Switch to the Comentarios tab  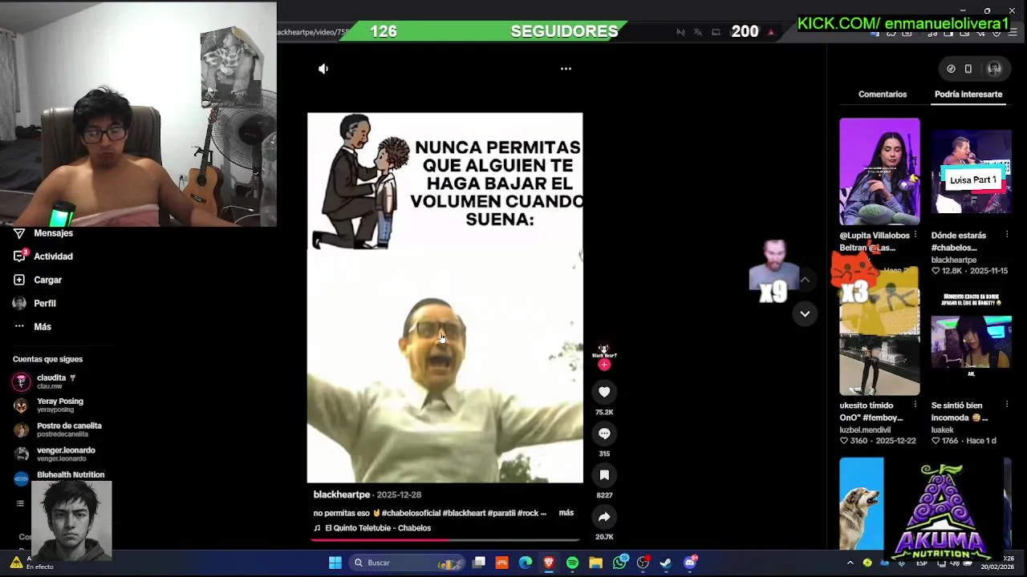pyautogui.click(x=883, y=95)
